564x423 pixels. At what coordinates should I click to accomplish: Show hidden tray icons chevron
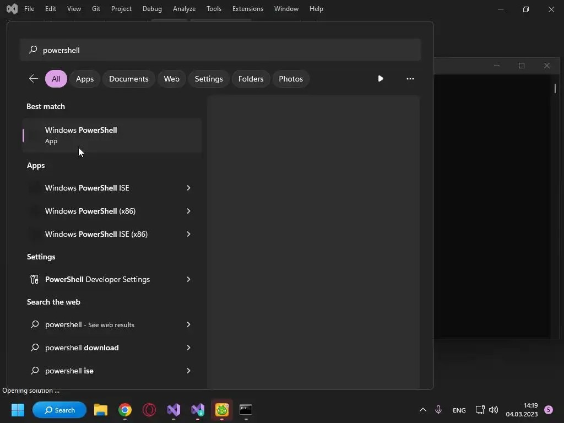point(423,410)
